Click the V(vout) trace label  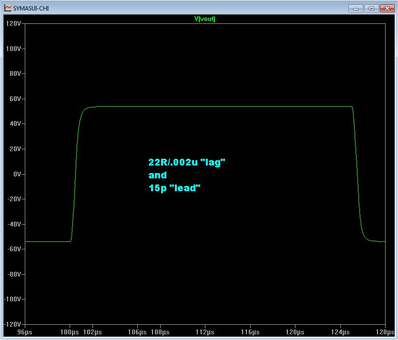point(204,19)
